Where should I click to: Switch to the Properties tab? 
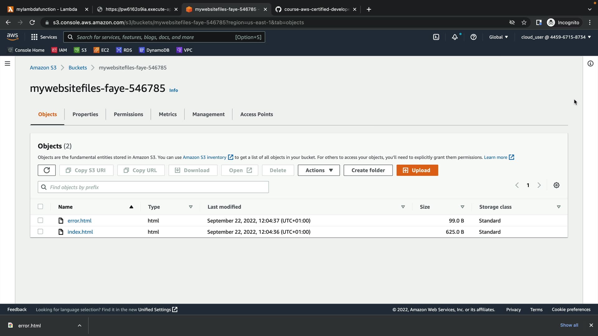(85, 114)
